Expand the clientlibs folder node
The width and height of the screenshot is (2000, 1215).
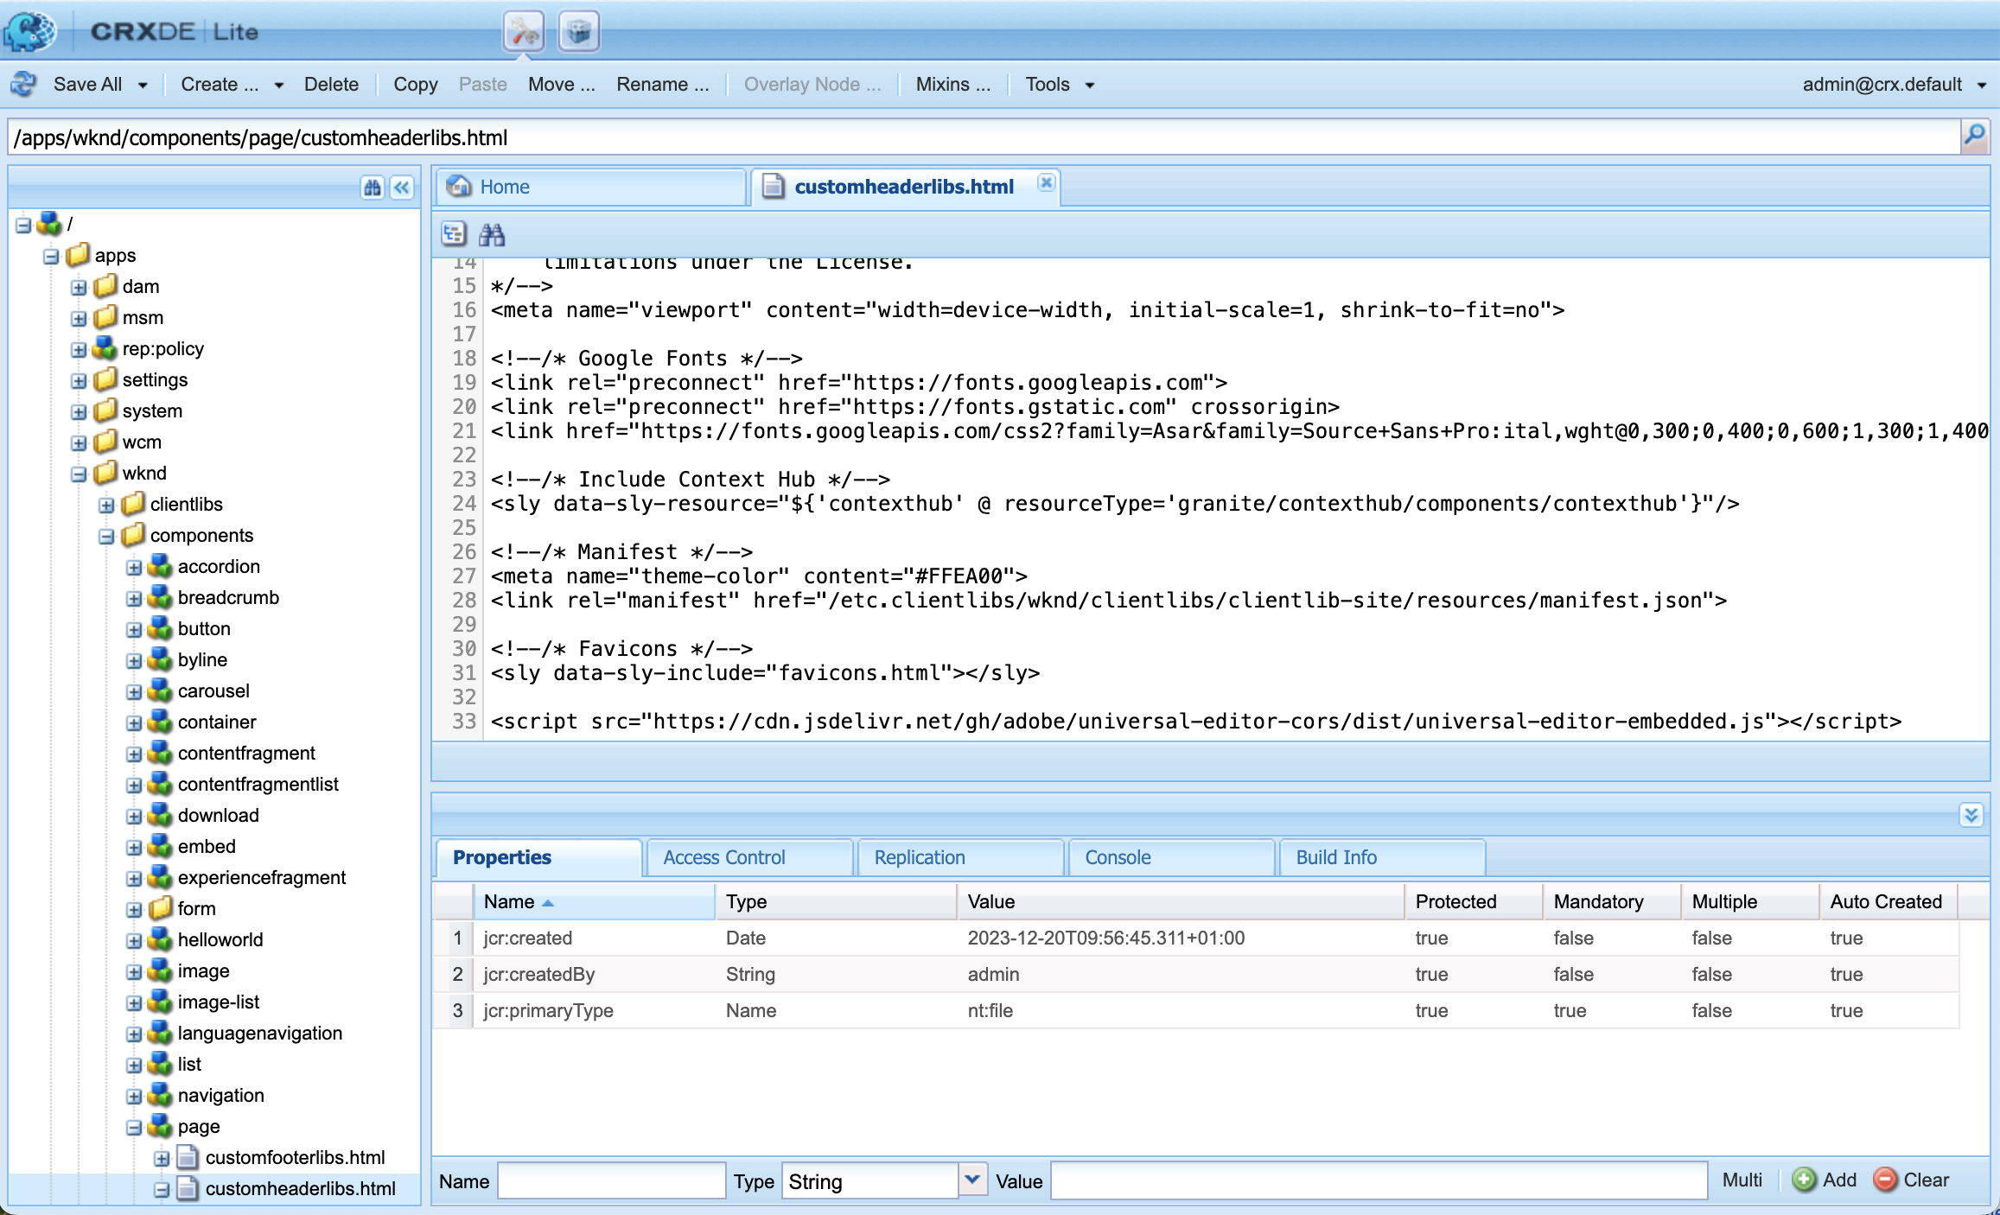tap(106, 505)
